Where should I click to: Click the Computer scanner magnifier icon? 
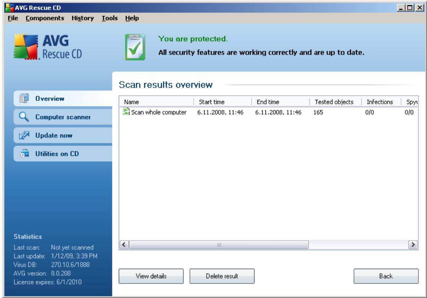(x=24, y=117)
